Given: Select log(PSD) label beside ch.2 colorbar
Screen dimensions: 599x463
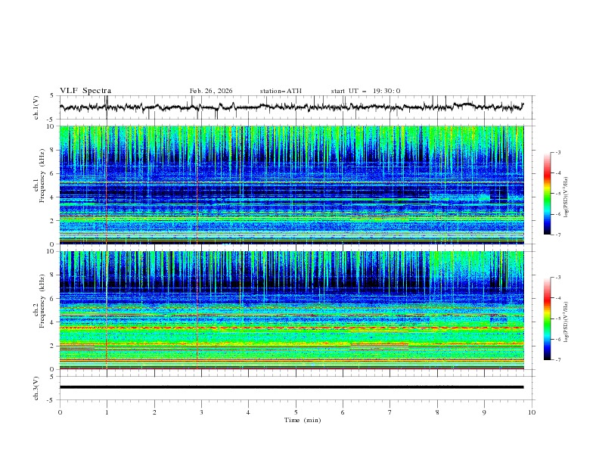Looking at the screenshot, I should pyautogui.click(x=566, y=322).
